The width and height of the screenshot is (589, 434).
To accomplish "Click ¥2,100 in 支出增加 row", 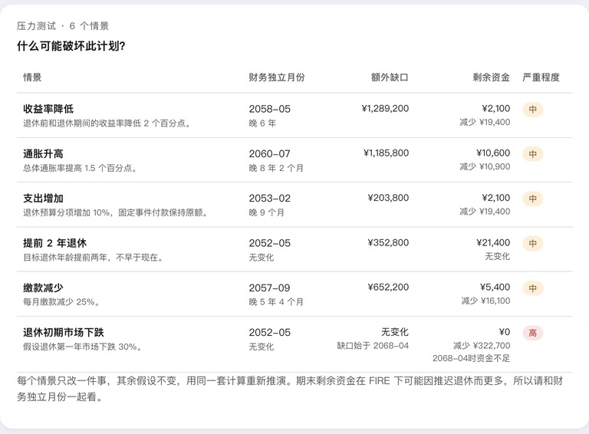I will (x=496, y=198).
